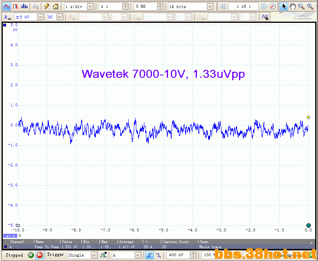
Task: Click the Span column header
Action: tap(204, 241)
